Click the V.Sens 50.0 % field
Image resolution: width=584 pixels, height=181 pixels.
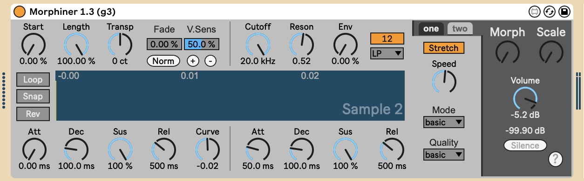tap(201, 45)
